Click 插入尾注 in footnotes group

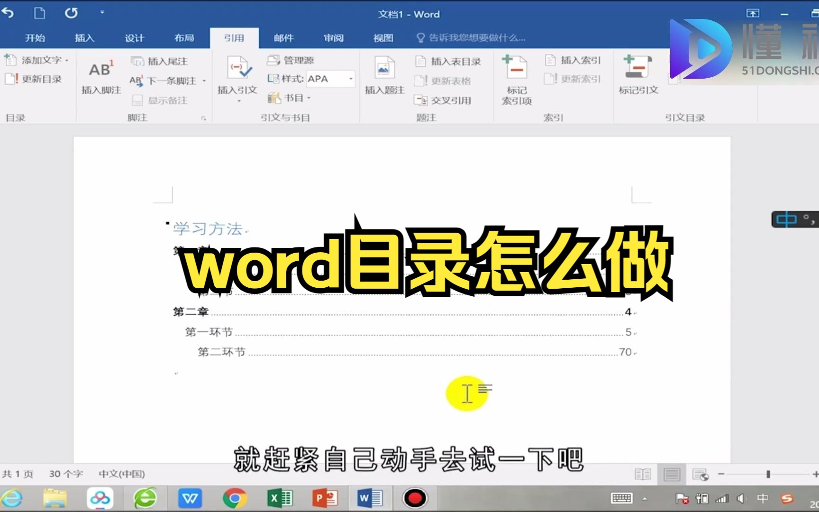point(159,61)
